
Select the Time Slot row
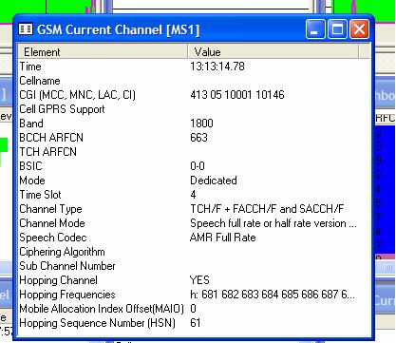click(194, 195)
